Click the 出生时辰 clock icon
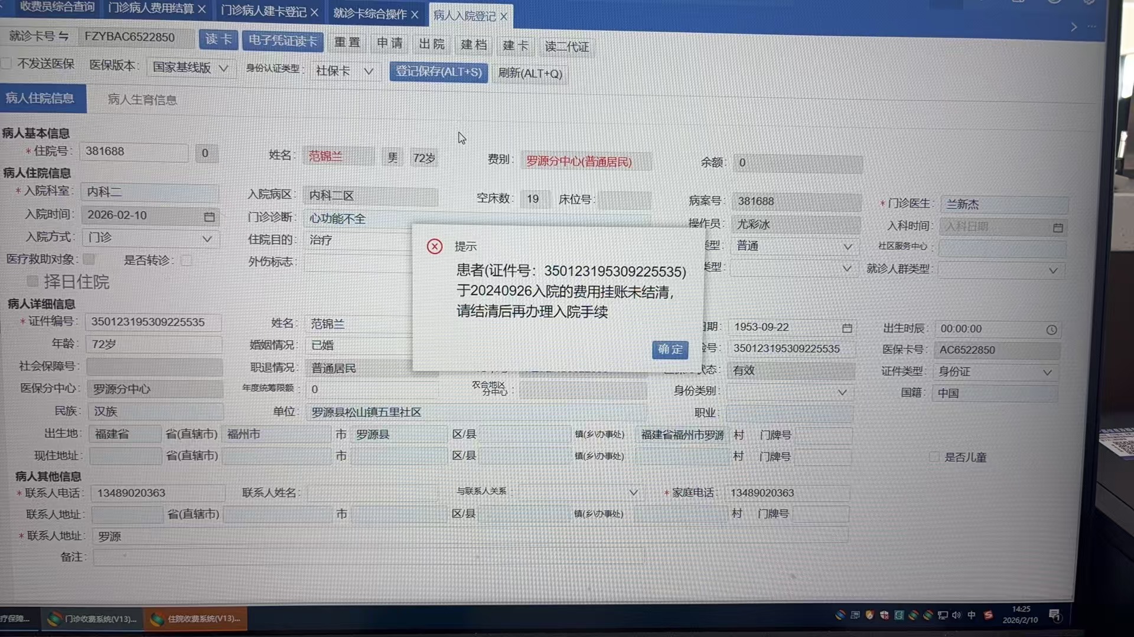 click(x=1051, y=330)
